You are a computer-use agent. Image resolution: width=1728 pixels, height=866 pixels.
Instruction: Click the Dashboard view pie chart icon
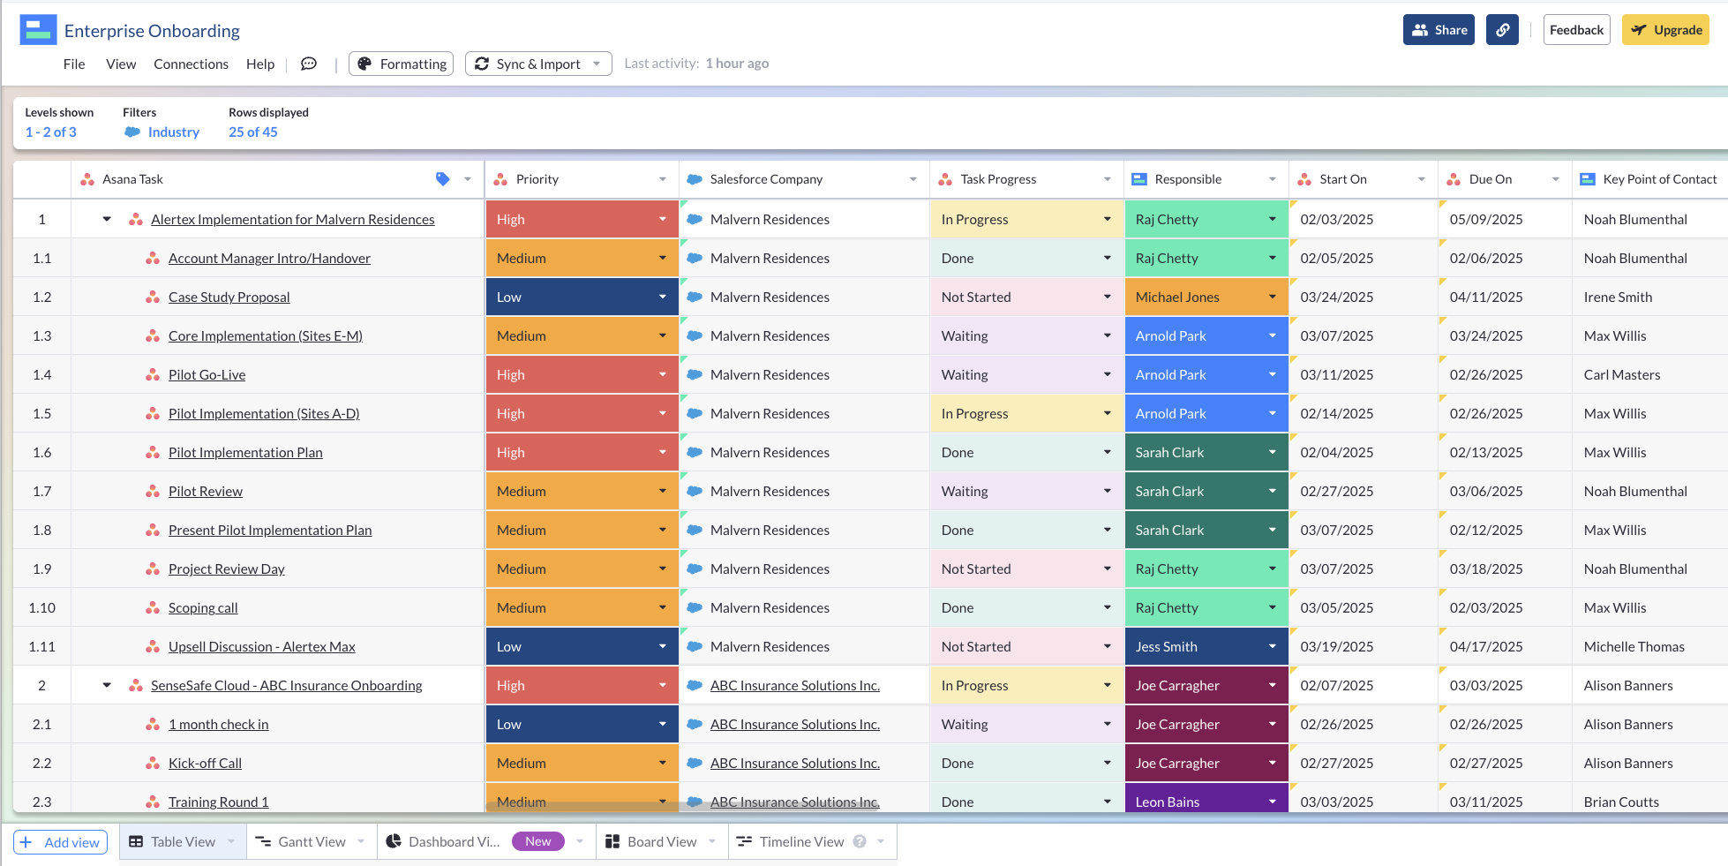tap(394, 842)
